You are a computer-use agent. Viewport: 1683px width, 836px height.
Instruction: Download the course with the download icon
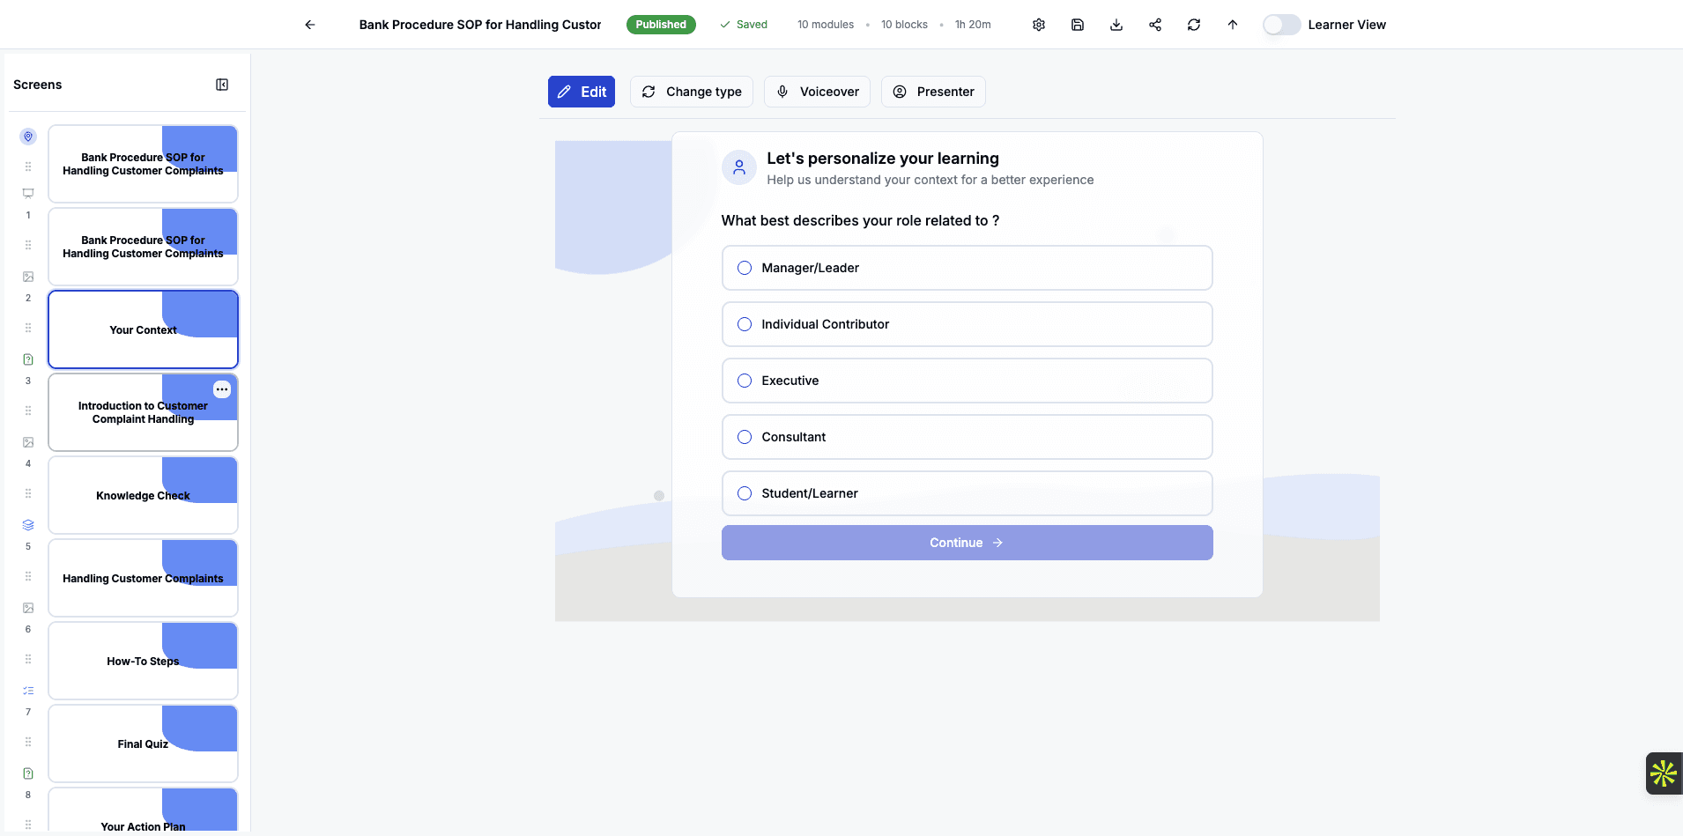1116,24
